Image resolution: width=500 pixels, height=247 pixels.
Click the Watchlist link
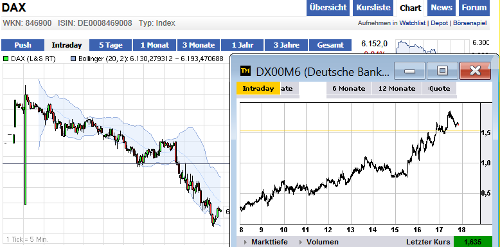tap(413, 23)
